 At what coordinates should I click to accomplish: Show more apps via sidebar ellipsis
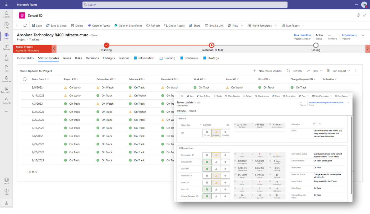tap(6, 112)
